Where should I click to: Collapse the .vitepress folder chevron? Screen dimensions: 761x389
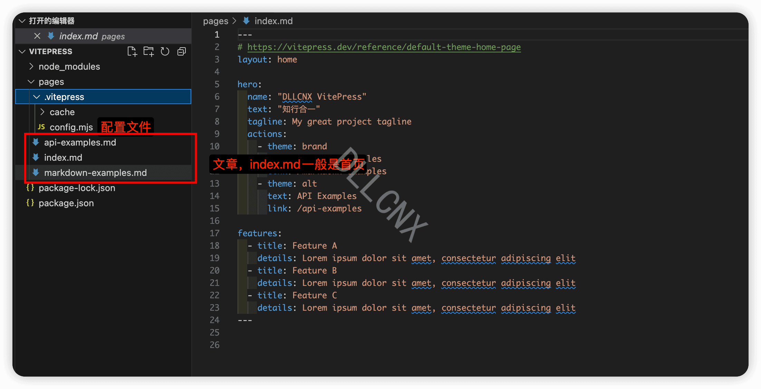coord(37,97)
